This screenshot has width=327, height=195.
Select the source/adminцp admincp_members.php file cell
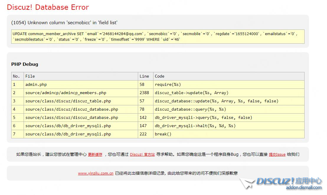tap(81, 93)
